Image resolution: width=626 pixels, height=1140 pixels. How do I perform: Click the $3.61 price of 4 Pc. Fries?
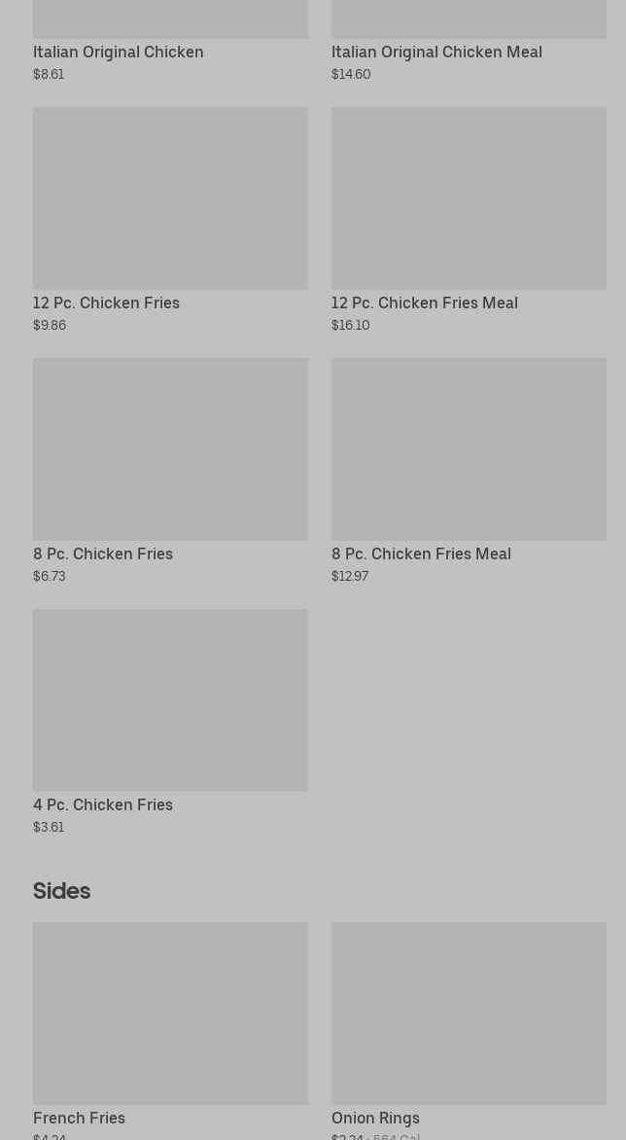click(49, 827)
